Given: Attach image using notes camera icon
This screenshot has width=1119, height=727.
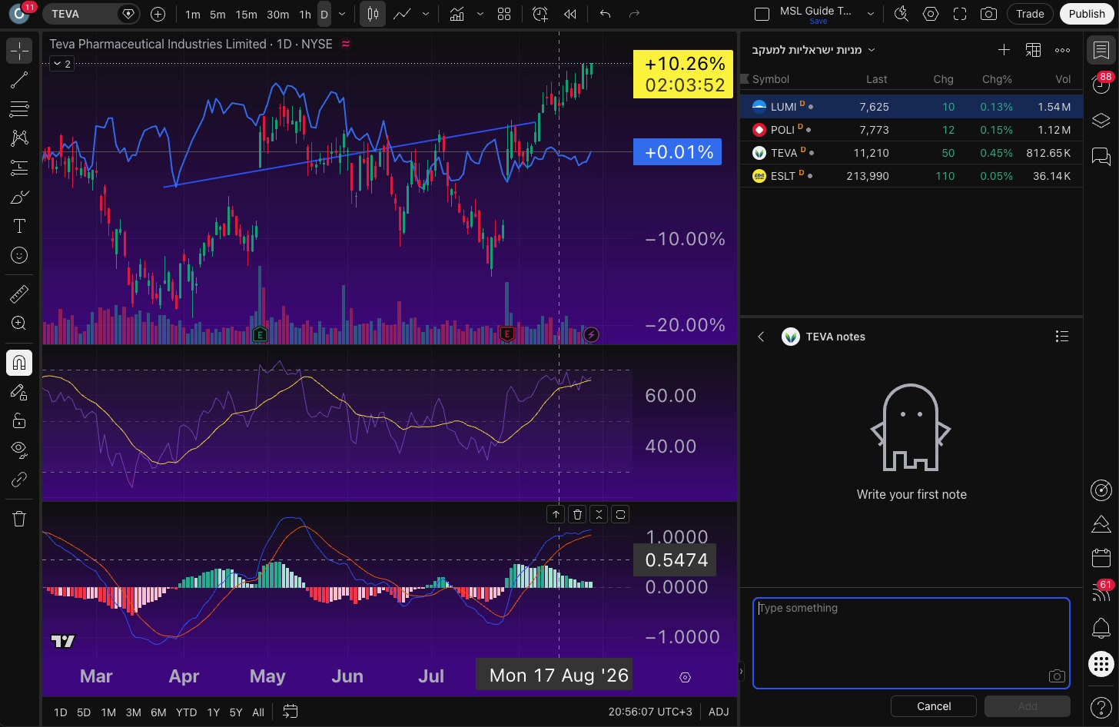Looking at the screenshot, I should pos(1057,676).
